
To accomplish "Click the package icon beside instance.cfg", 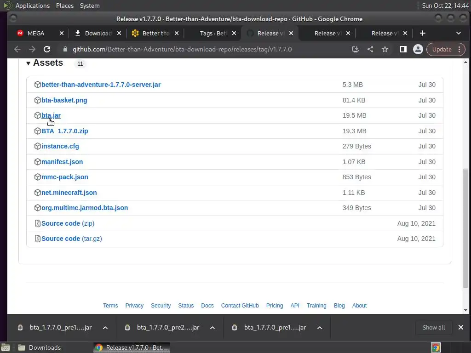I will [x=38, y=146].
